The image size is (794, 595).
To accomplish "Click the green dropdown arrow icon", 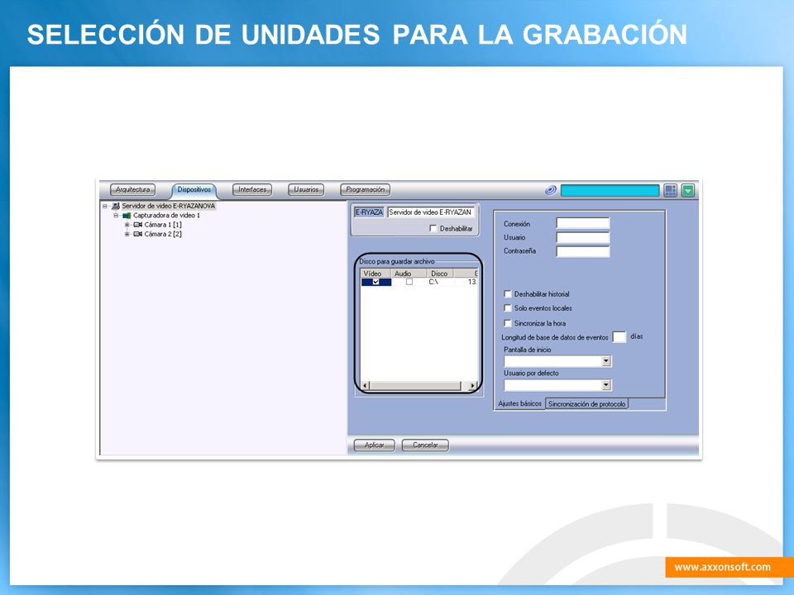I will pos(688,190).
